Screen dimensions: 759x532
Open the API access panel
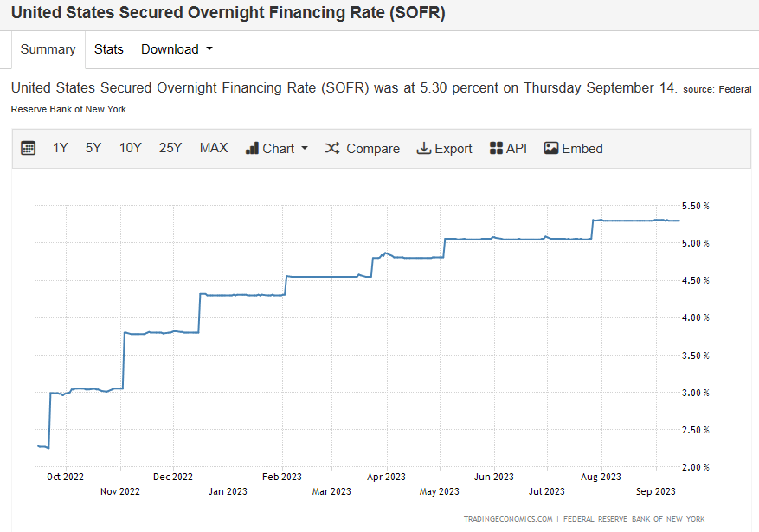tap(508, 148)
